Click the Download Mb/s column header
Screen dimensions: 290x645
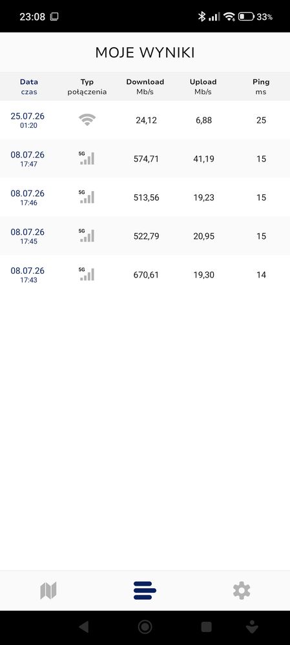click(x=145, y=87)
